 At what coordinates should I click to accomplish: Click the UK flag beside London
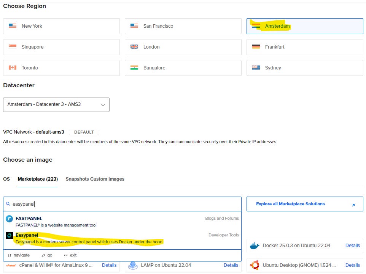coord(134,47)
